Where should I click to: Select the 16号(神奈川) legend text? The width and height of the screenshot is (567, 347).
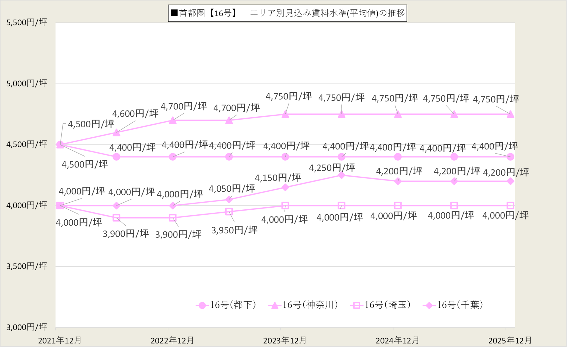[310, 305]
